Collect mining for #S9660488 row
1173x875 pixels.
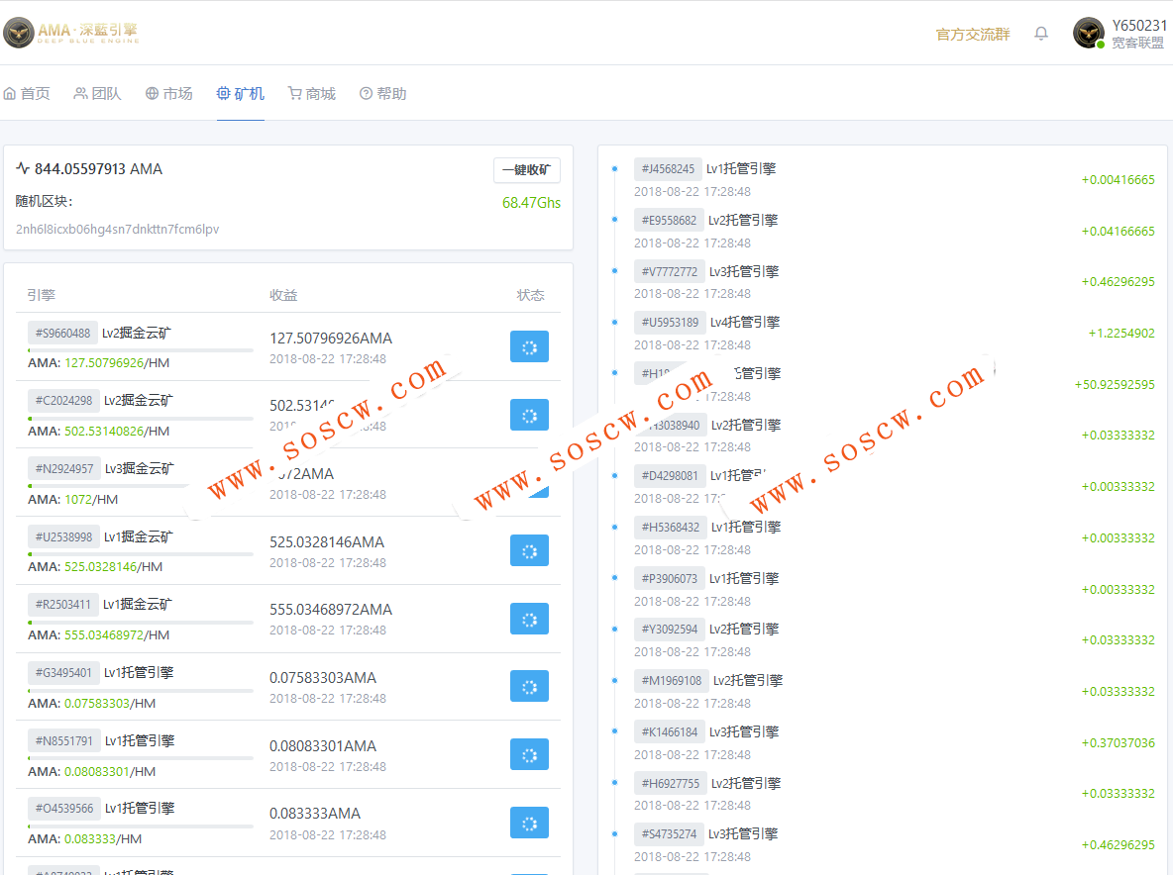click(529, 346)
